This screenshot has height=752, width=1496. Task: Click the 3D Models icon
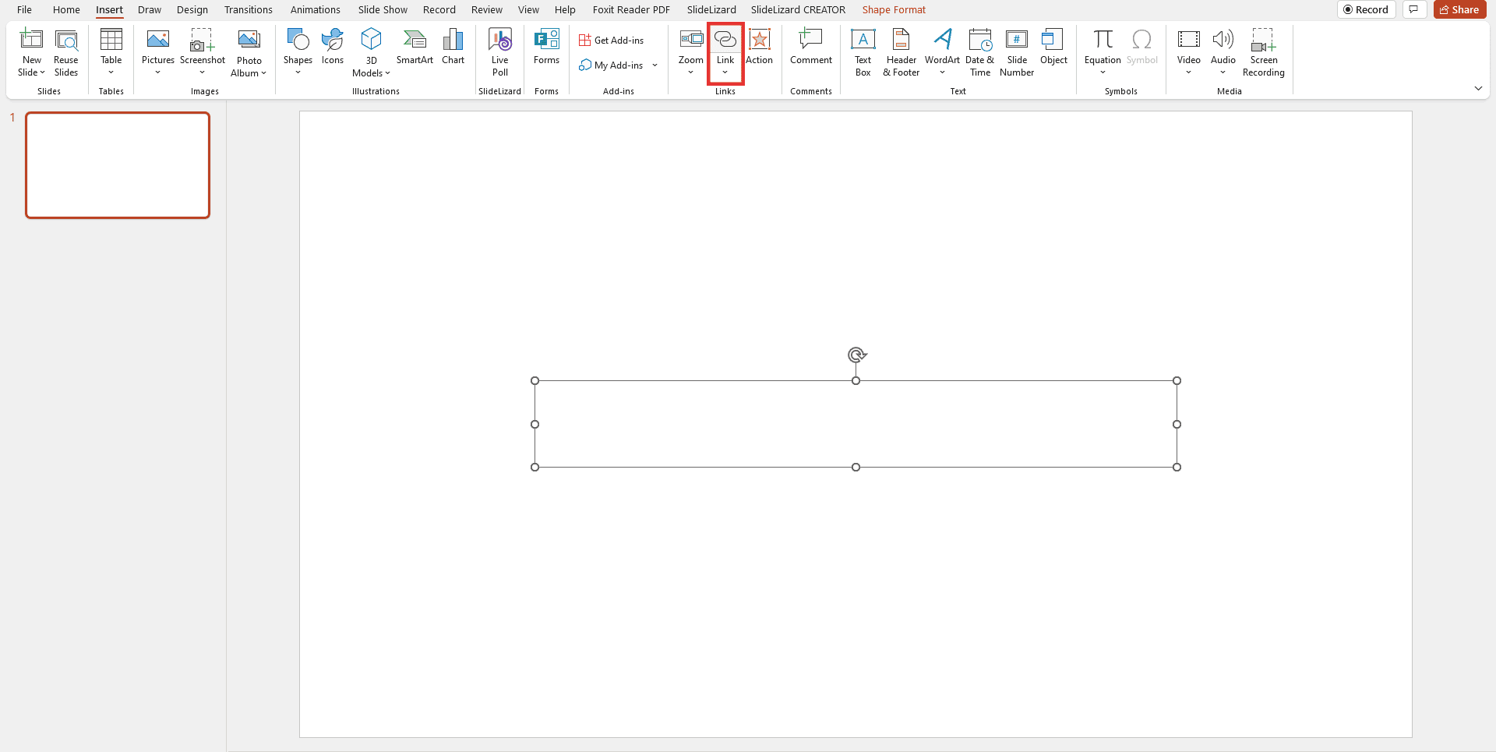[x=372, y=40]
